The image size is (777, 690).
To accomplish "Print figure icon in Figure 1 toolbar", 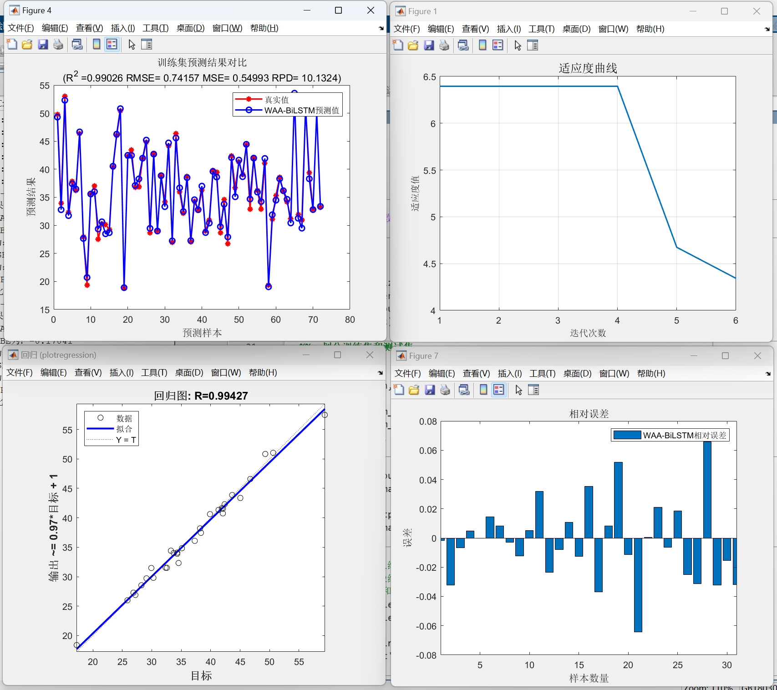I will pos(444,45).
